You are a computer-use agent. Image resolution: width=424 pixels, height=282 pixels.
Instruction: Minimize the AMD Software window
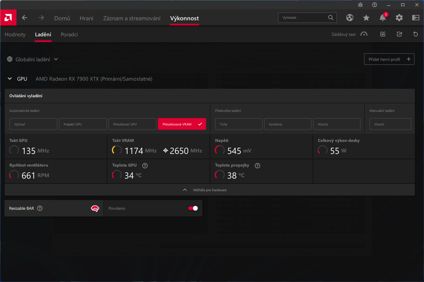[x=389, y=5]
